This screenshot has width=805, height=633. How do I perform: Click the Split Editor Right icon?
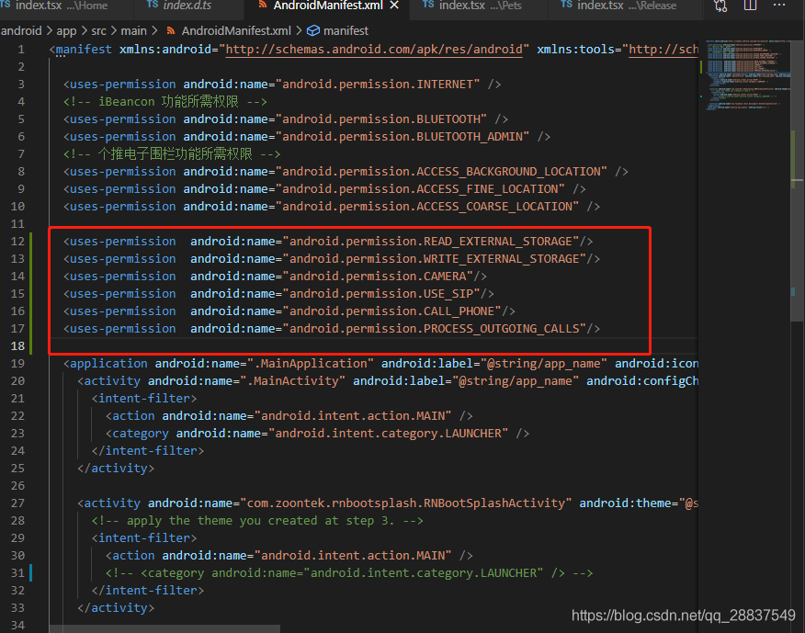[x=751, y=6]
